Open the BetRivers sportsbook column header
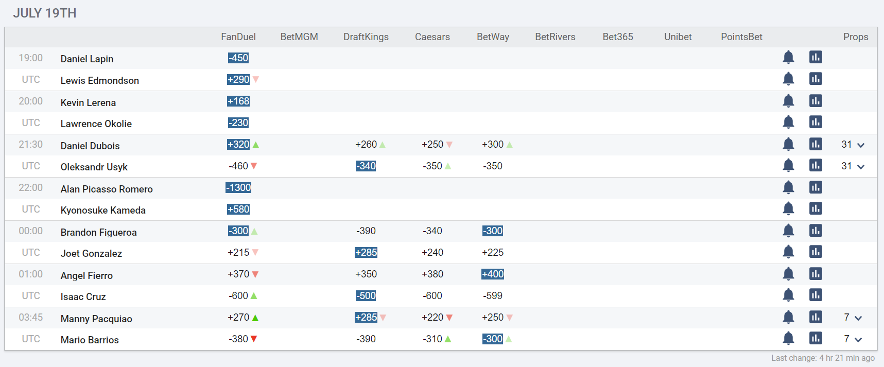Screen dimensions: 884x367 (555, 37)
